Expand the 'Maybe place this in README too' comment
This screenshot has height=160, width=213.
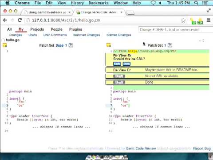pyautogui.click(x=158, y=70)
